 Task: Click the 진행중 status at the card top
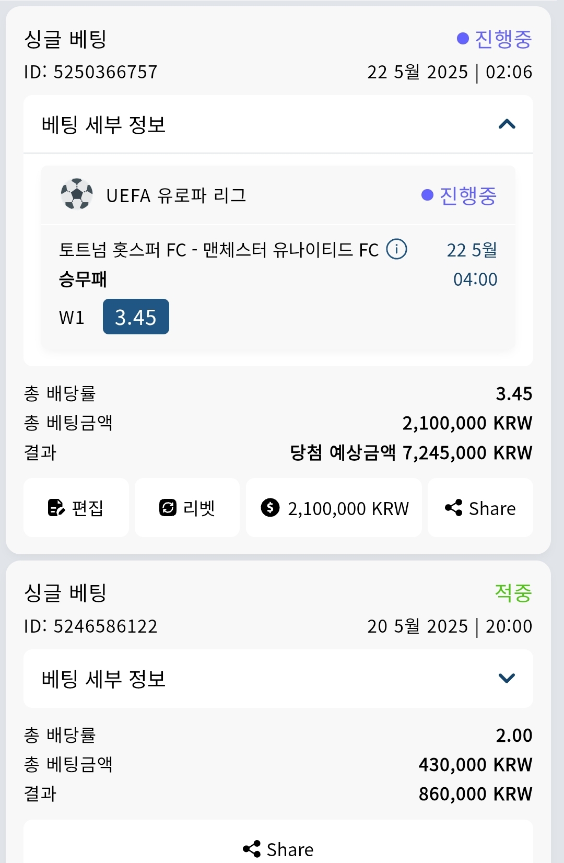494,39
